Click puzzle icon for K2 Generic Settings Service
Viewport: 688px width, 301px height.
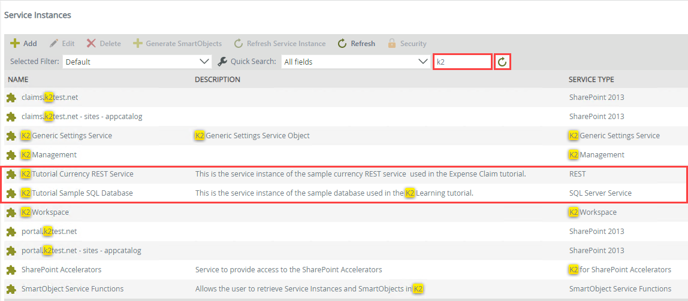click(x=11, y=136)
